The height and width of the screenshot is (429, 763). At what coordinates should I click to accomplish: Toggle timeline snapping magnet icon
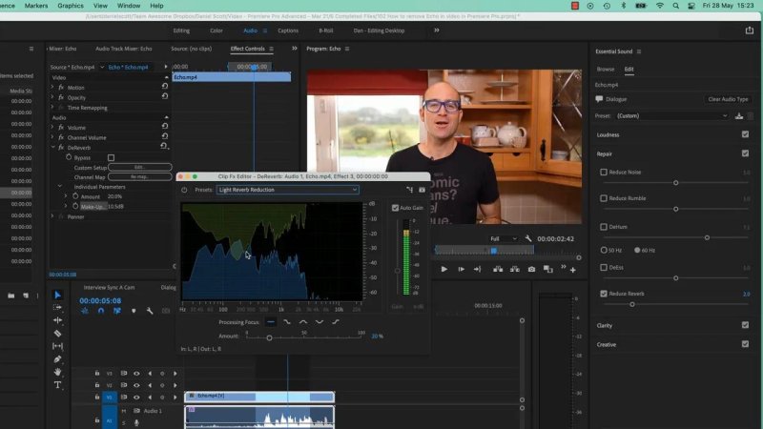(101, 311)
